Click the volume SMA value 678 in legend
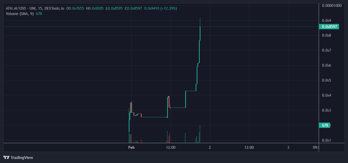This screenshot has height=163, width=348. click(x=39, y=14)
